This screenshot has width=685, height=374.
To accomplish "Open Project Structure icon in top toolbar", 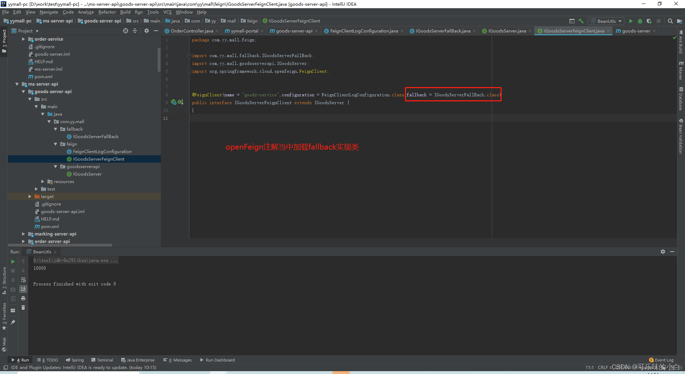I will tap(679, 21).
